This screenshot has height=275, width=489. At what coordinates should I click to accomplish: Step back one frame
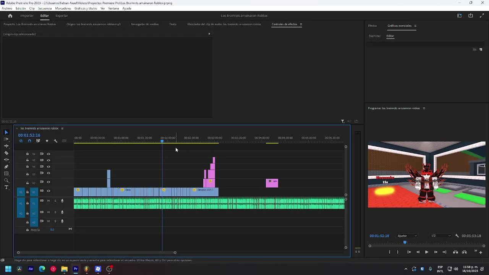418,252
